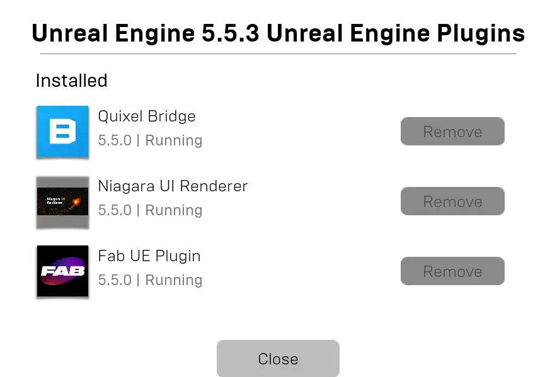The width and height of the screenshot is (540, 377).
Task: Click Fab UE Plugin's 5.5.0 version number
Action: click(115, 280)
